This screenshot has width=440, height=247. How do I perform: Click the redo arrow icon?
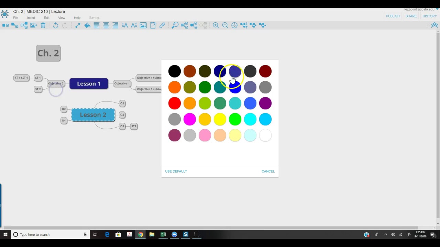click(65, 25)
